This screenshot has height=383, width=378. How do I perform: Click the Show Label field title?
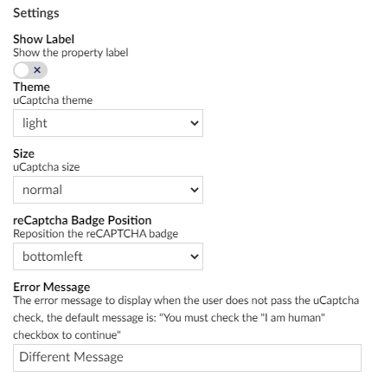tap(44, 39)
